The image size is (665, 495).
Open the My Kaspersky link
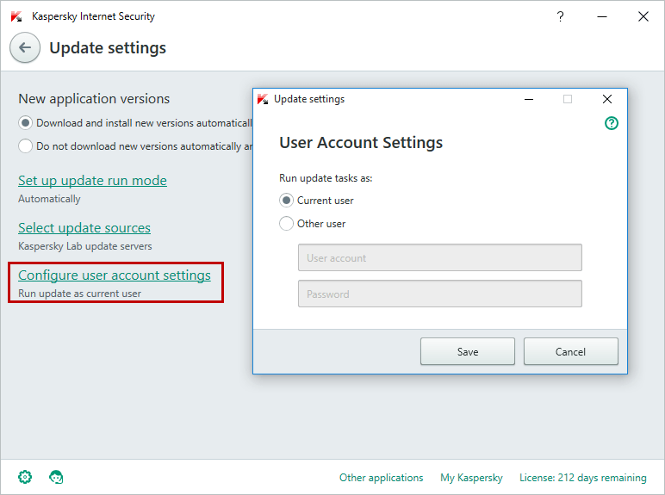(471, 478)
